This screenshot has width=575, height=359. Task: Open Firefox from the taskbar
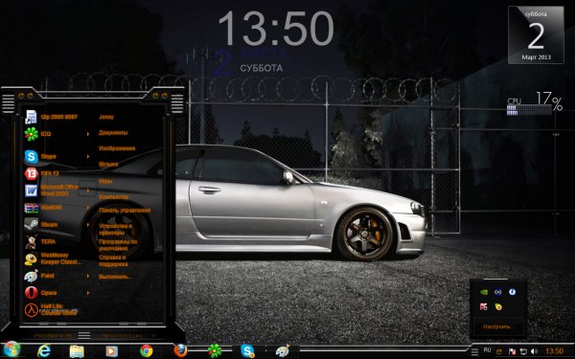coord(180,351)
